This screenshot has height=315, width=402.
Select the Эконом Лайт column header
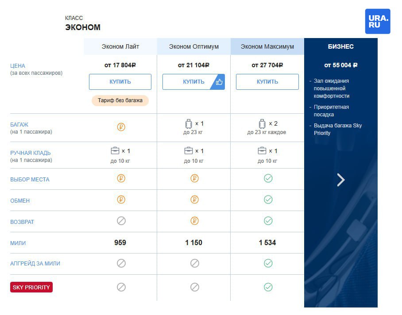(x=120, y=46)
